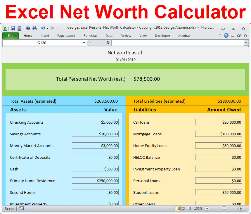Click the Checking Accounts value field
This screenshot has width=251, height=214.
point(95,122)
